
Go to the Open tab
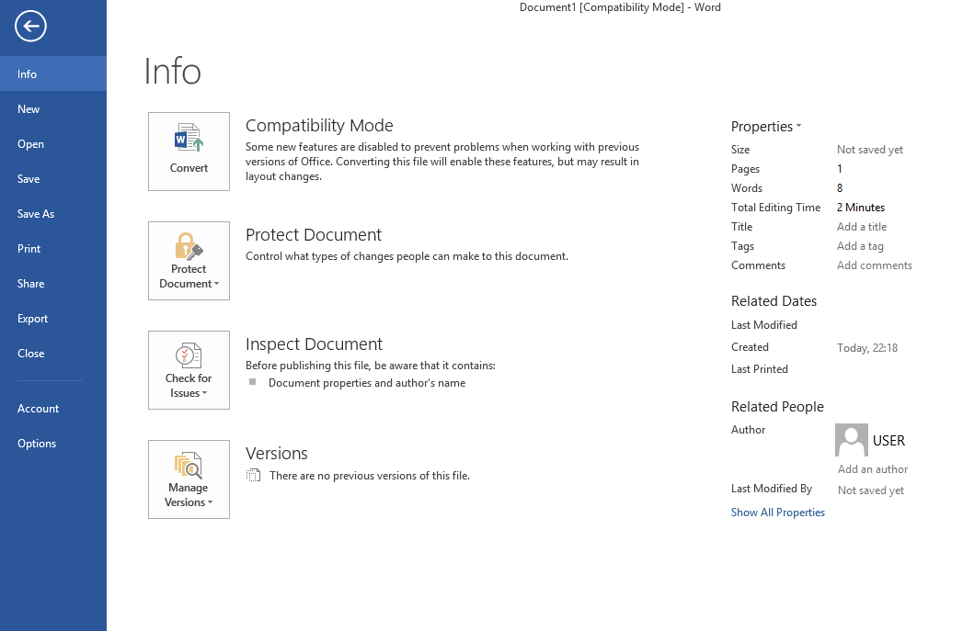[53, 144]
